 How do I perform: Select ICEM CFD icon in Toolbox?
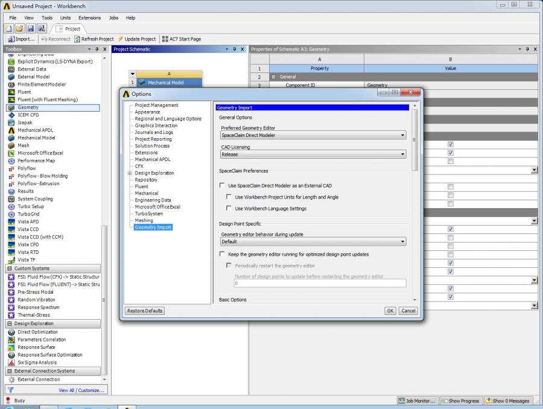(11, 115)
